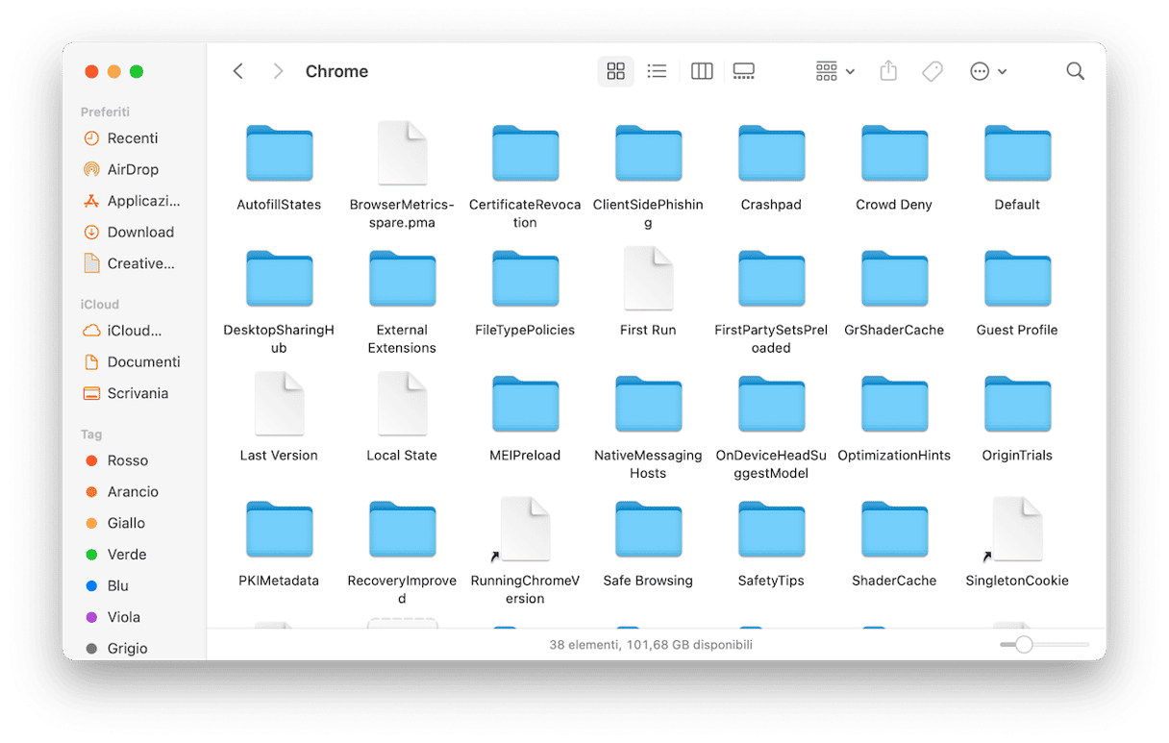Select the SafetyTips folder
This screenshot has height=743, width=1169.
coord(771,530)
